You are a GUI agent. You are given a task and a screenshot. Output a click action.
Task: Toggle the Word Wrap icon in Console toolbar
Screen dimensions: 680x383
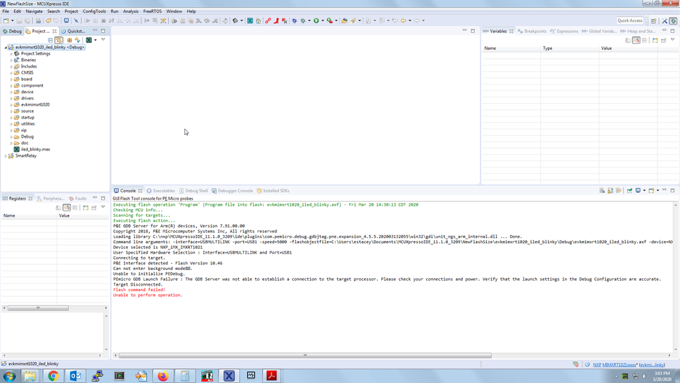point(619,191)
